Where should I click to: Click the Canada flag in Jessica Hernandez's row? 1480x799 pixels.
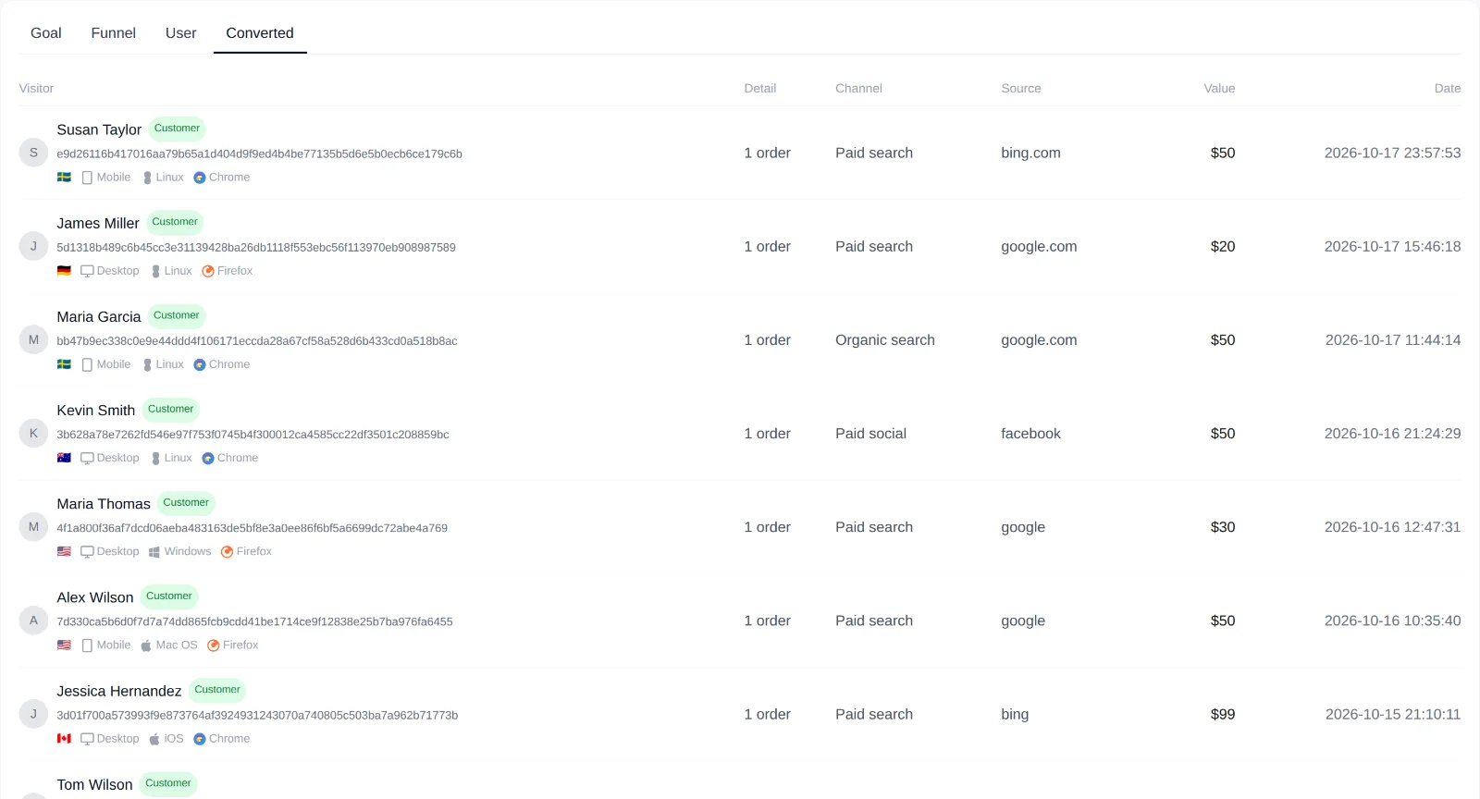click(64, 739)
